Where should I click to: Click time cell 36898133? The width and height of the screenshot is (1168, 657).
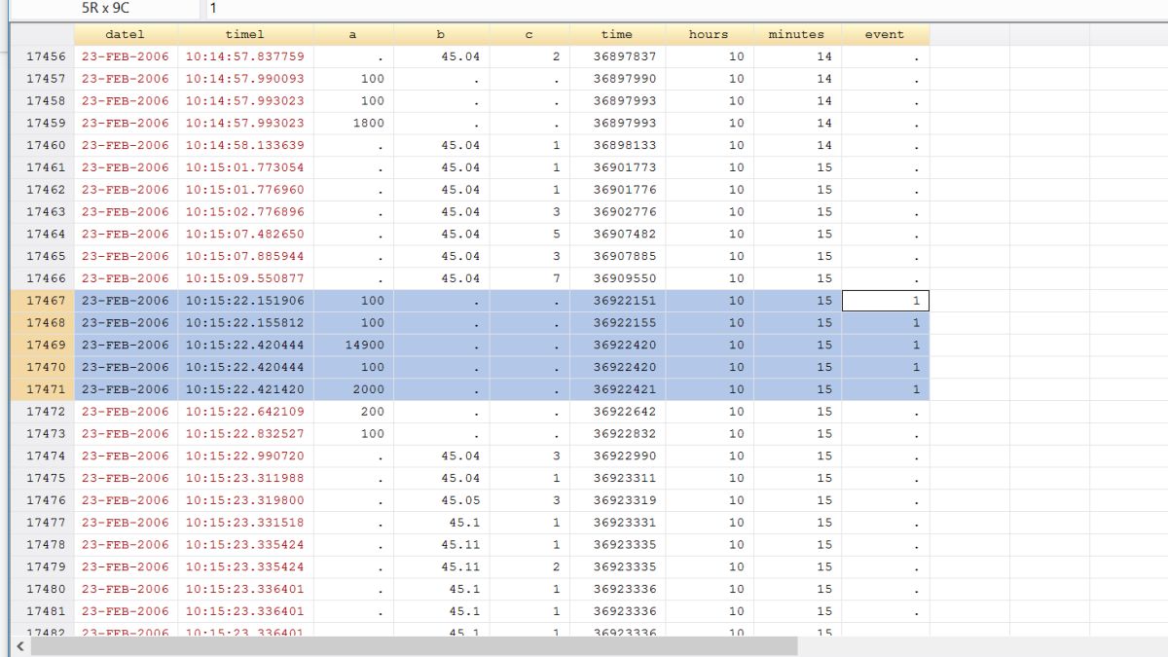pyautogui.click(x=616, y=145)
